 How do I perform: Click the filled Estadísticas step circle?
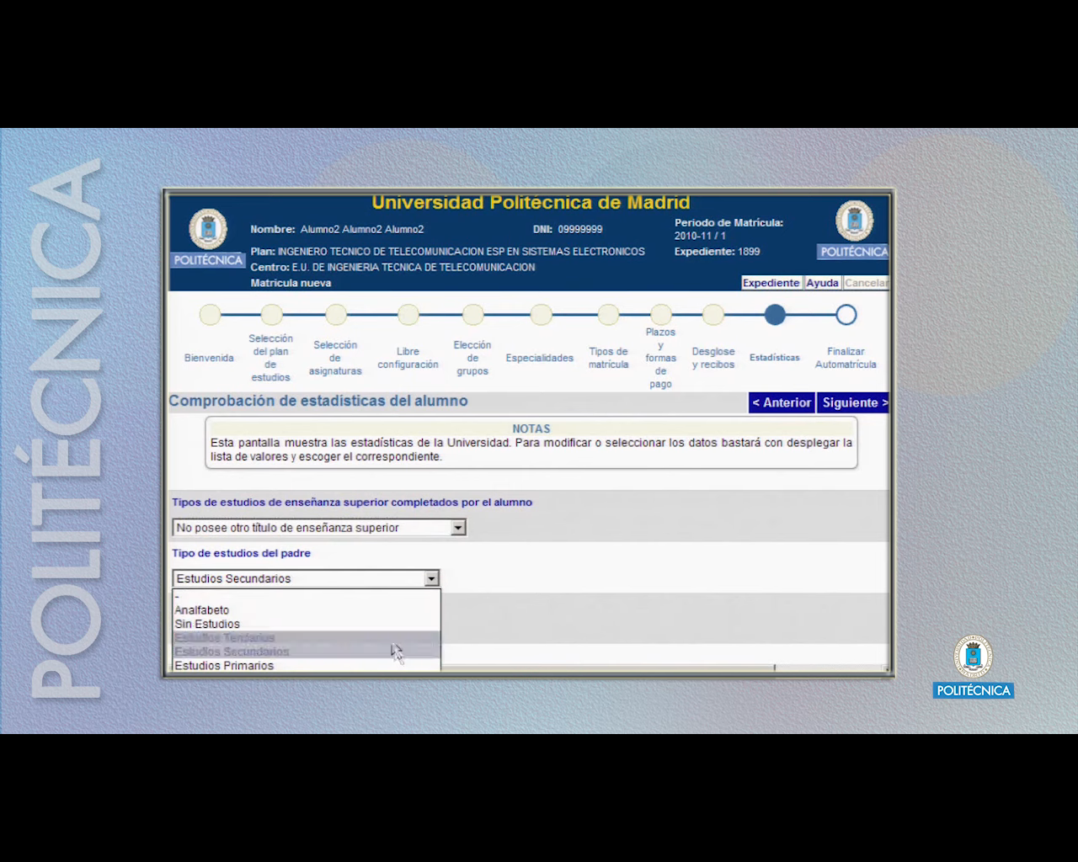(775, 315)
